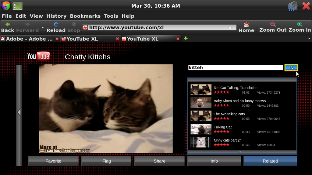Click the Related button
Viewport: 312px width, 175px height.
pyautogui.click(x=270, y=161)
